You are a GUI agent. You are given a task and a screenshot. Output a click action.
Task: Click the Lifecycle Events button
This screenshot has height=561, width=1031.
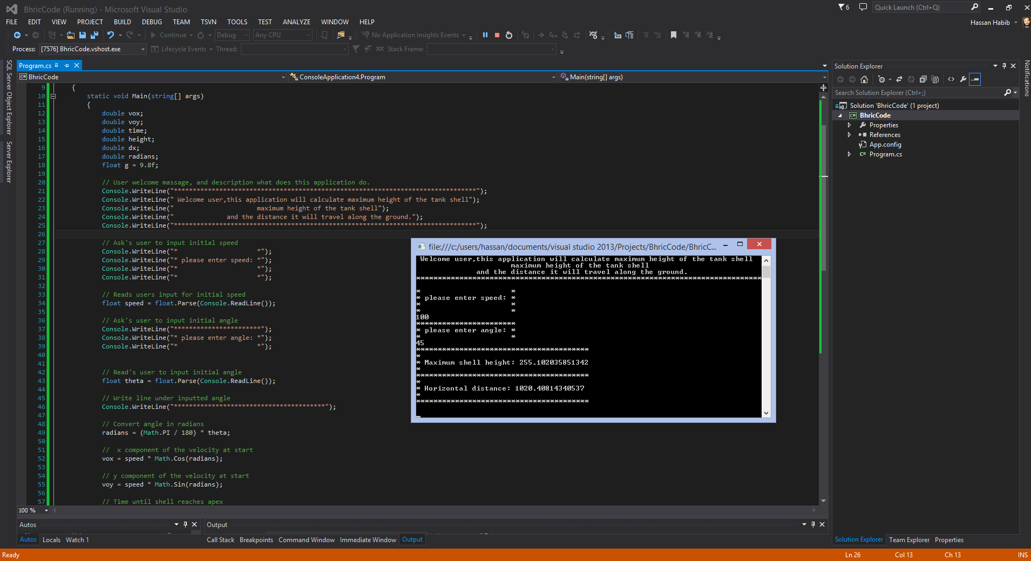[x=180, y=49]
